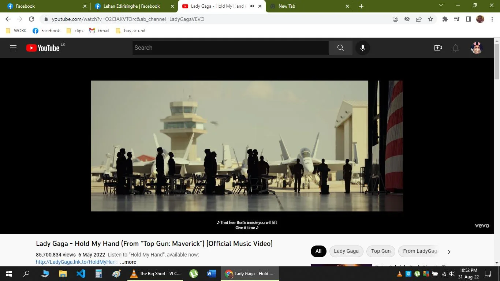The image size is (500, 281).
Task: Open the Create video menu icon
Action: click(x=438, y=48)
